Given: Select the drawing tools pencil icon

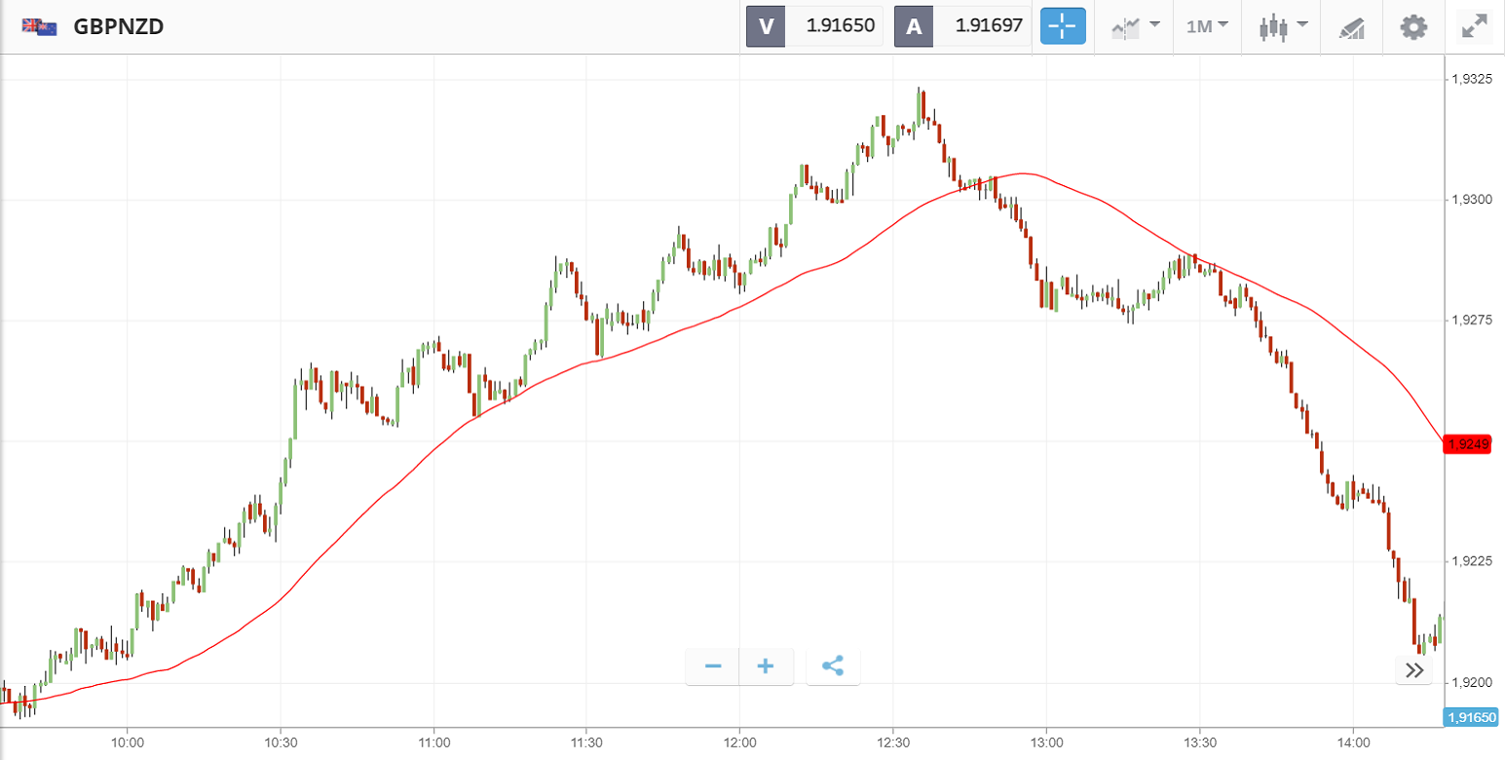Looking at the screenshot, I should click(x=1352, y=27).
